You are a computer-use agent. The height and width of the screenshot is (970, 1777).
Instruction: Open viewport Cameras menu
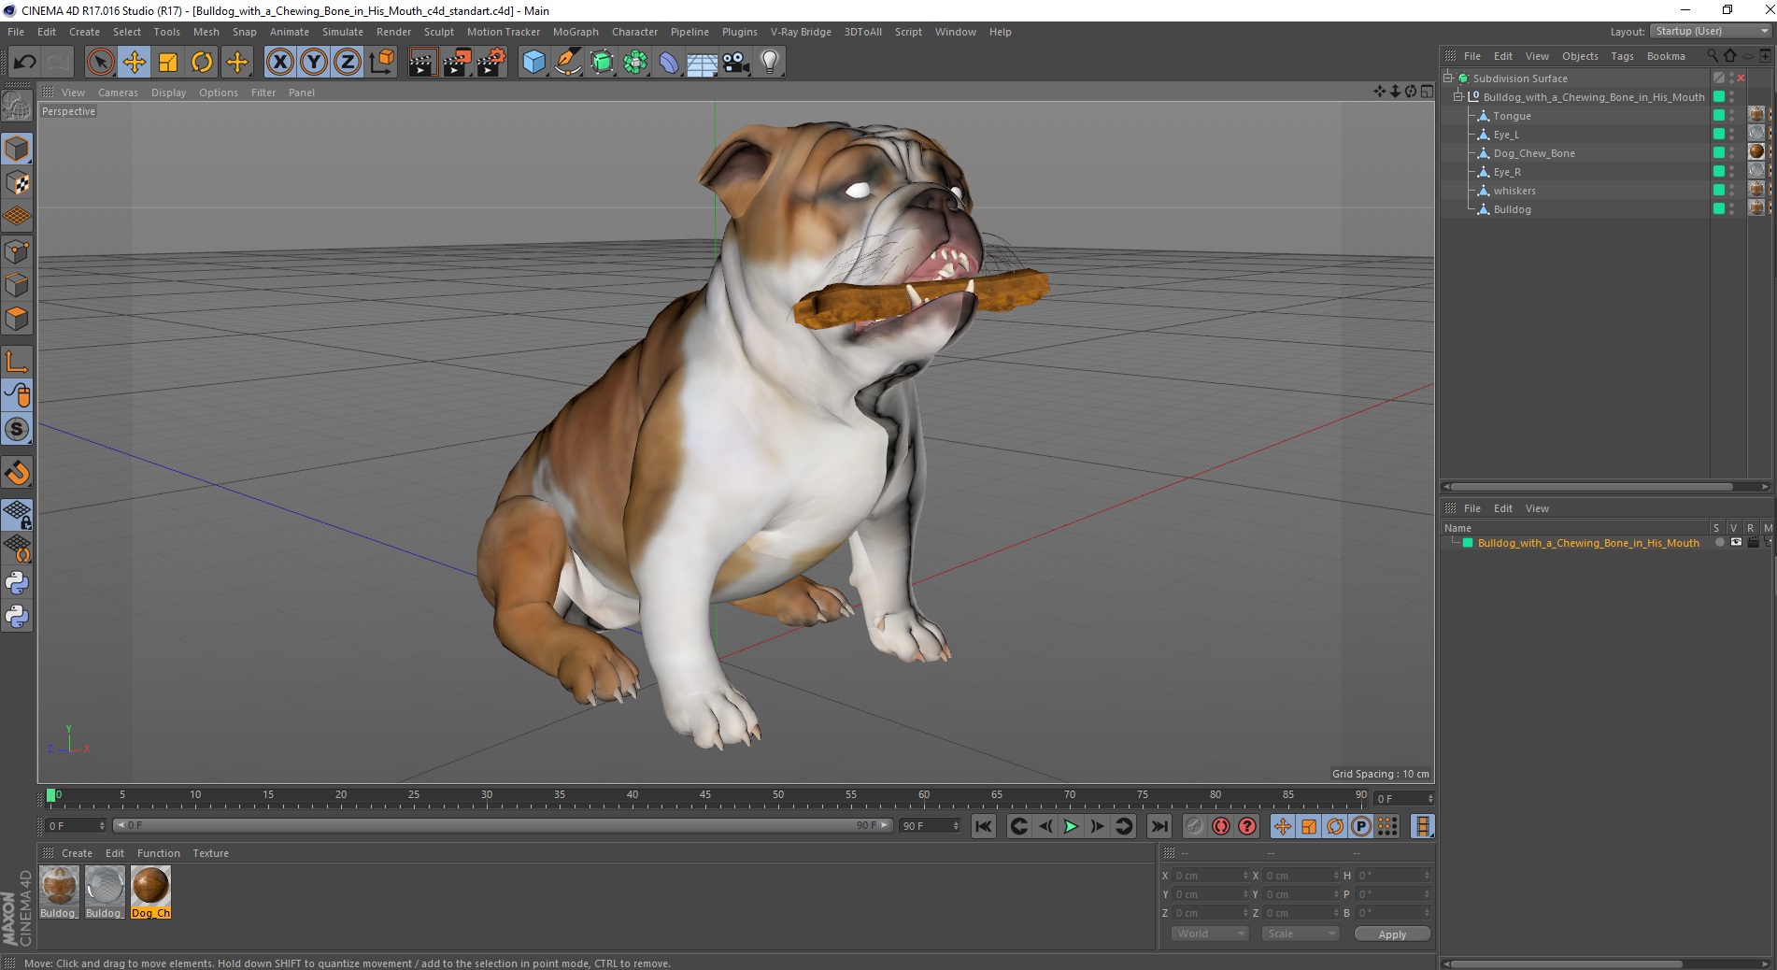click(118, 93)
